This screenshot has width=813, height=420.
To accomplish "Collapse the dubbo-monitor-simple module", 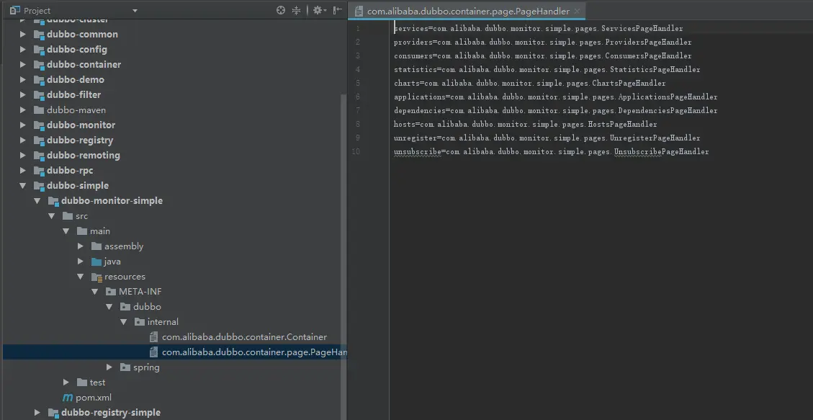I will [x=37, y=201].
